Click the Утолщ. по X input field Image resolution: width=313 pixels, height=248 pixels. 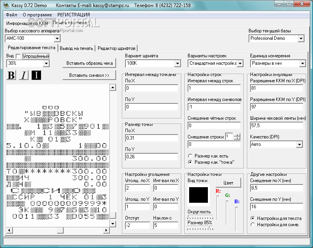point(138,188)
